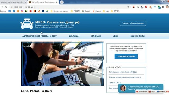Open the Сервисы apps shortcut
The image size is (169, 95).
tap(3, 11)
